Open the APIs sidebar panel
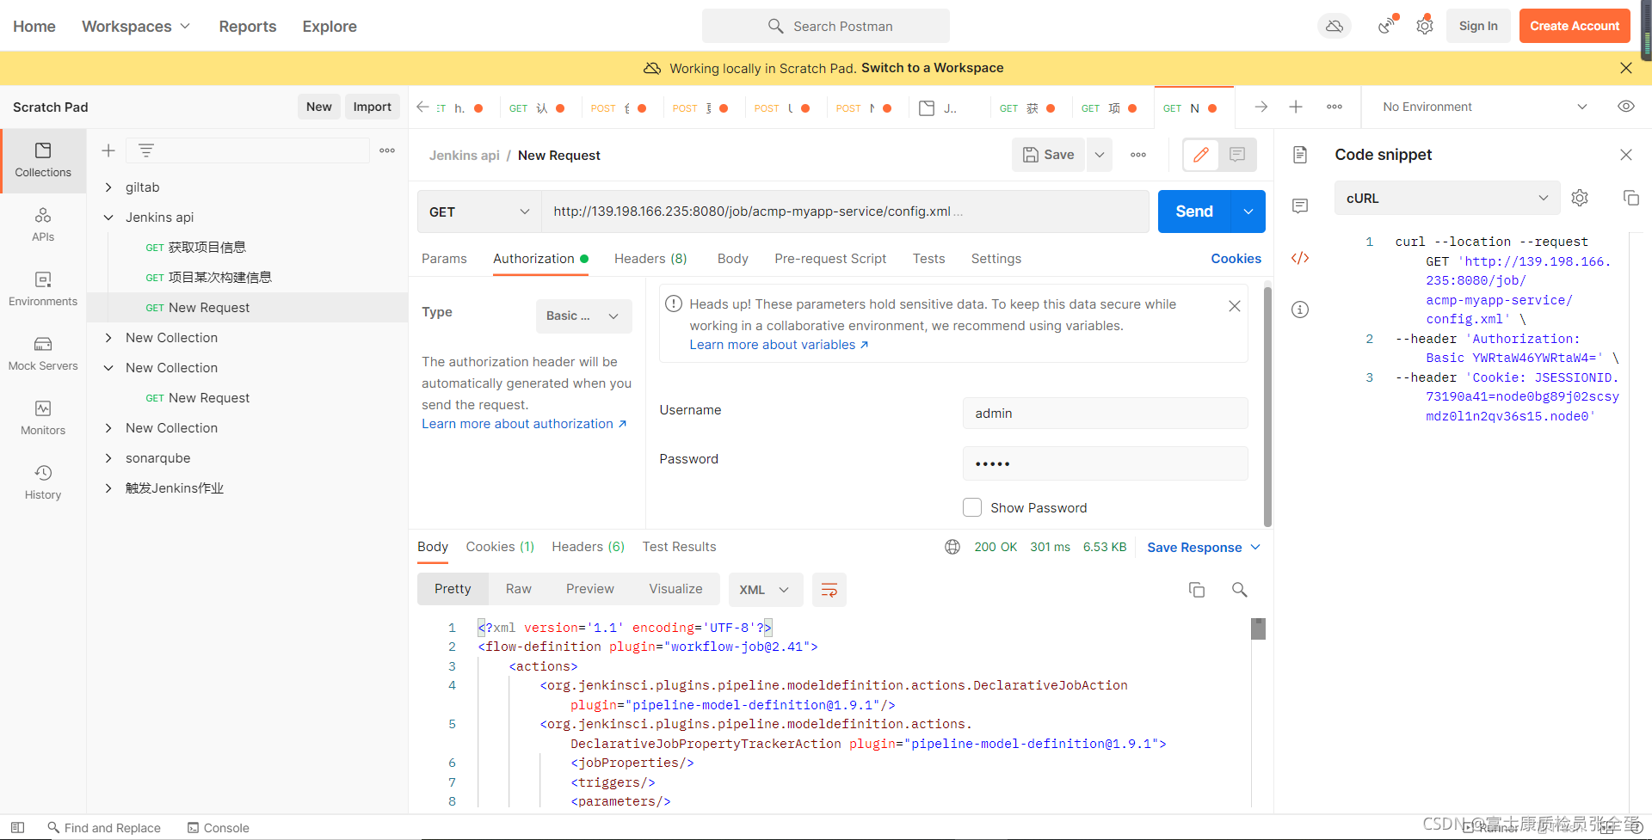The height and width of the screenshot is (840, 1652). pyautogui.click(x=43, y=224)
